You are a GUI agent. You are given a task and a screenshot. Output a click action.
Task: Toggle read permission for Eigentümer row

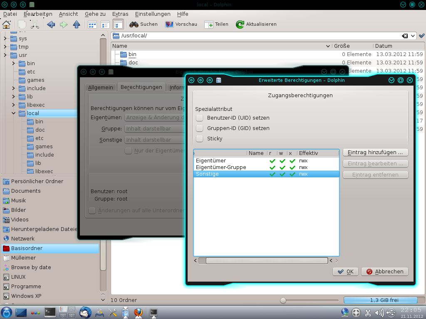(x=272, y=161)
